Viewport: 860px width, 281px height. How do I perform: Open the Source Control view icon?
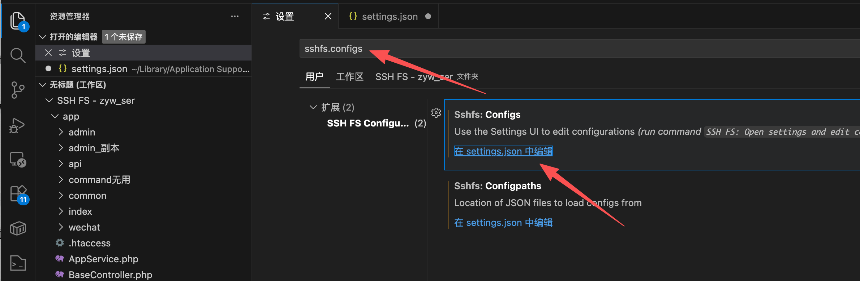pyautogui.click(x=18, y=90)
